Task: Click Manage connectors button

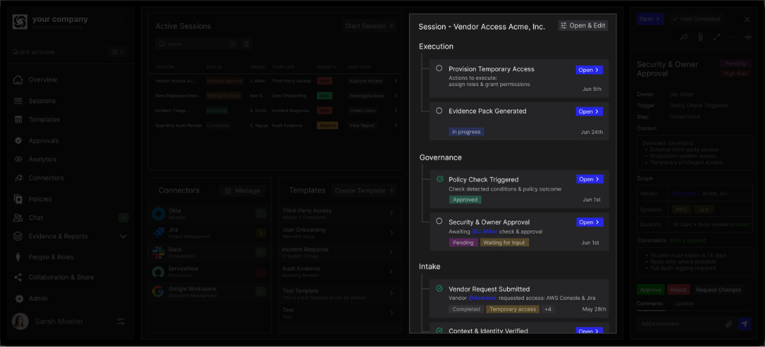Action: coord(242,191)
